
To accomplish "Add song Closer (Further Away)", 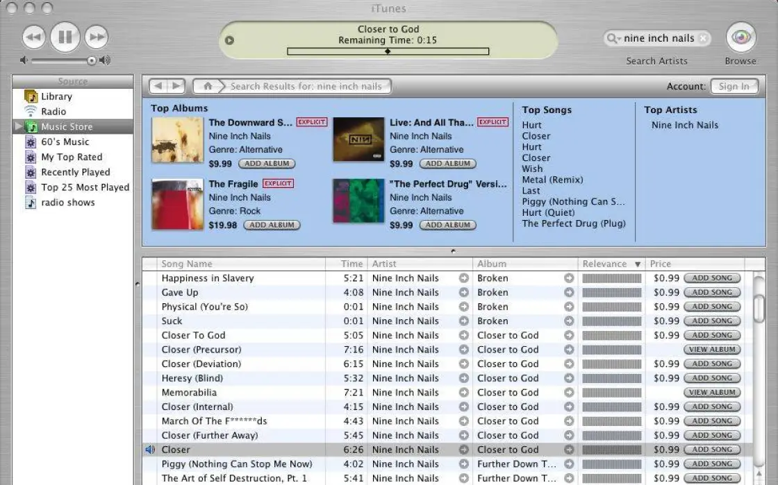I will pyautogui.click(x=712, y=436).
